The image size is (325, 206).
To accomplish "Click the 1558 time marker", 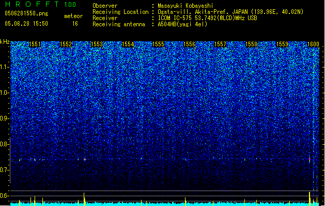I will click(x=251, y=44).
